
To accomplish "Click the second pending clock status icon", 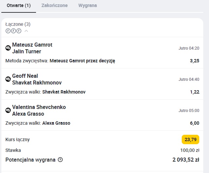I will pos(13,31).
